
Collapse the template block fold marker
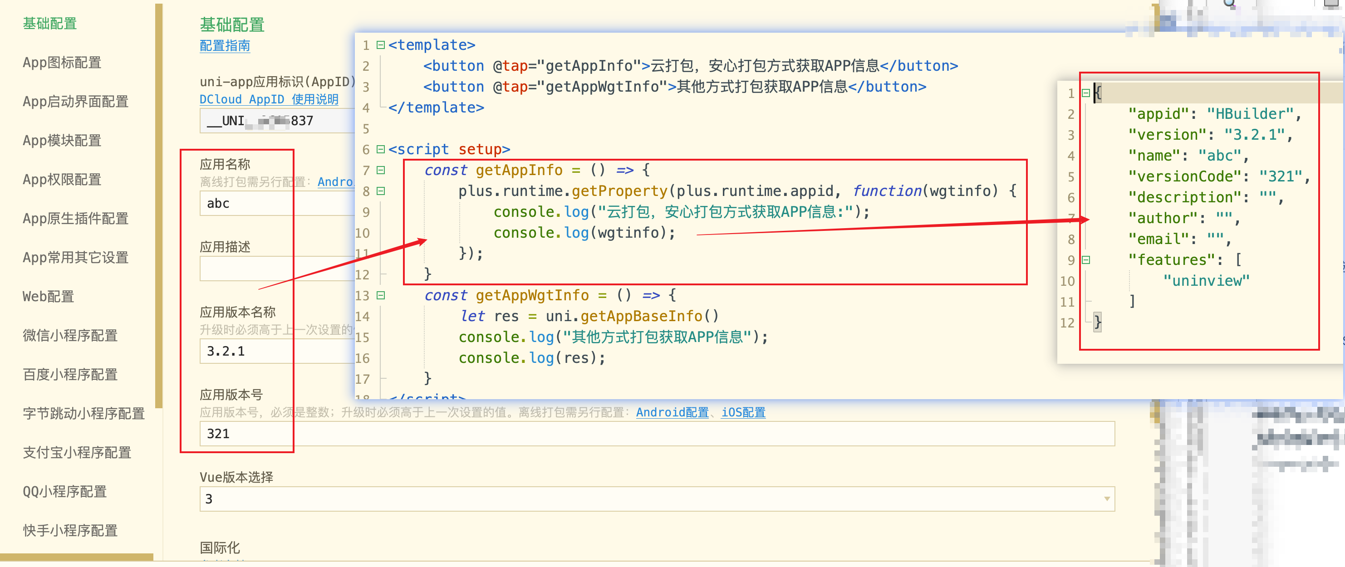380,45
